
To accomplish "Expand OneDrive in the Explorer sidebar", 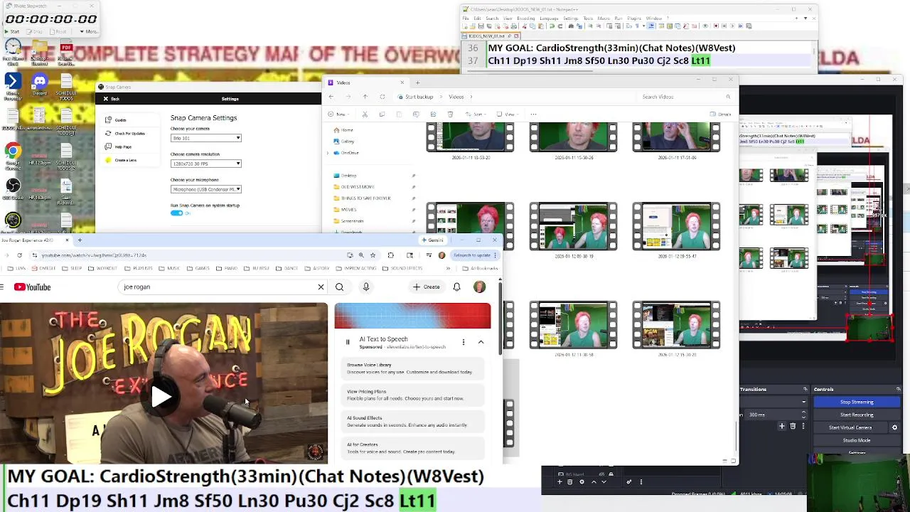I will tap(328, 153).
